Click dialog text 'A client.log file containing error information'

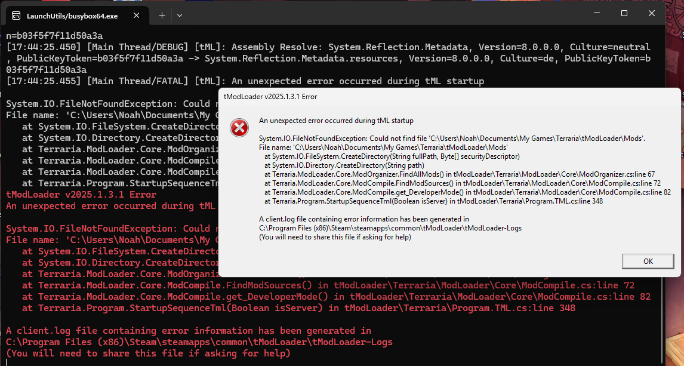tap(364, 219)
